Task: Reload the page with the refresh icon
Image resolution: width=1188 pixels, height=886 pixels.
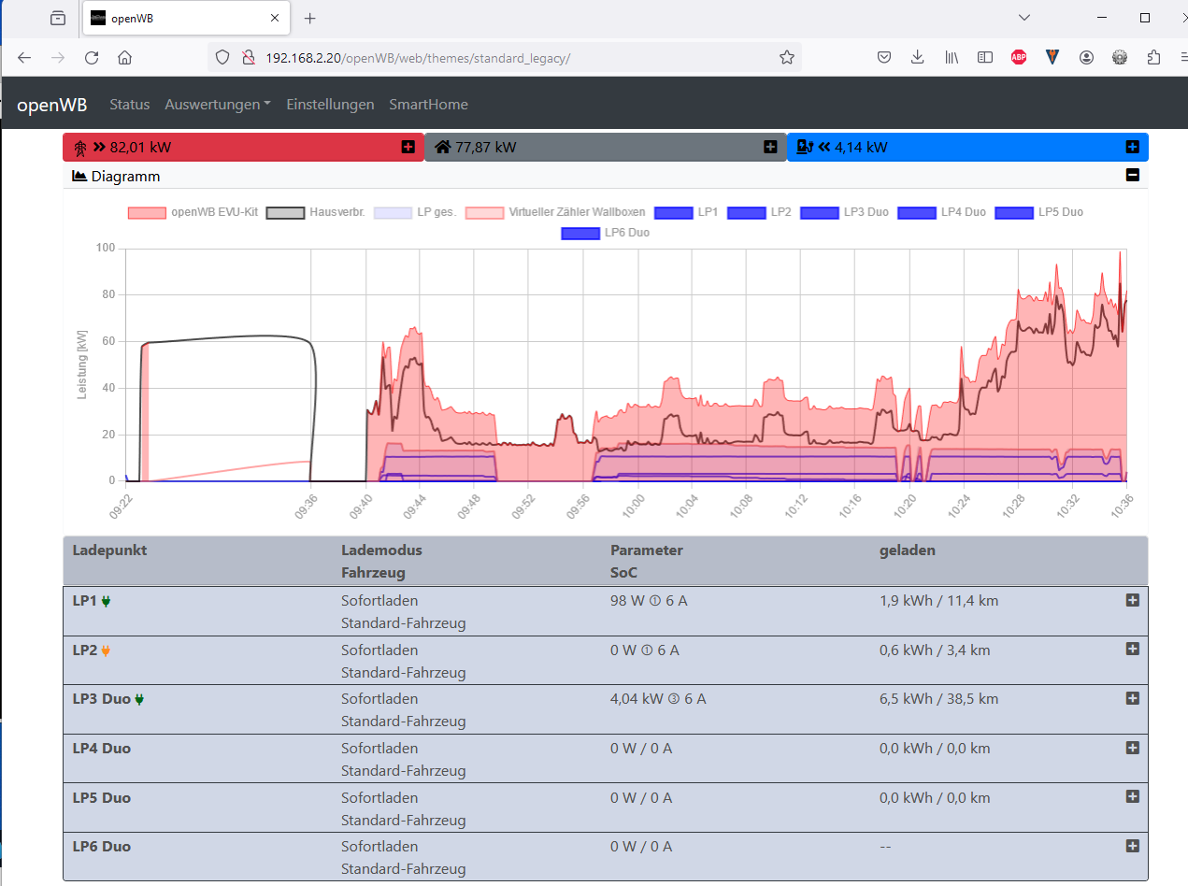Action: pyautogui.click(x=92, y=57)
